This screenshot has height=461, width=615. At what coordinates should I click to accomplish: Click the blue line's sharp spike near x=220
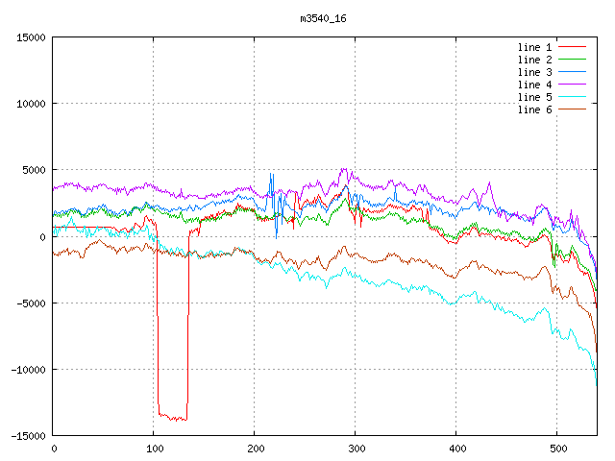[x=272, y=176]
